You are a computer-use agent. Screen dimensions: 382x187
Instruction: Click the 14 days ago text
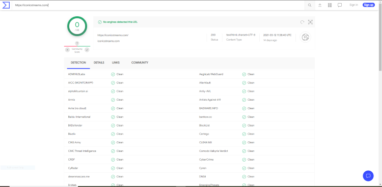(270, 40)
